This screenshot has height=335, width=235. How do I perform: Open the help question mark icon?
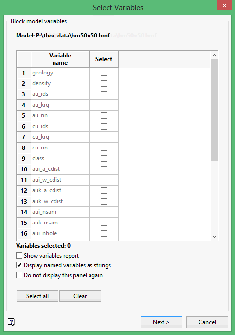pyautogui.click(x=11, y=322)
